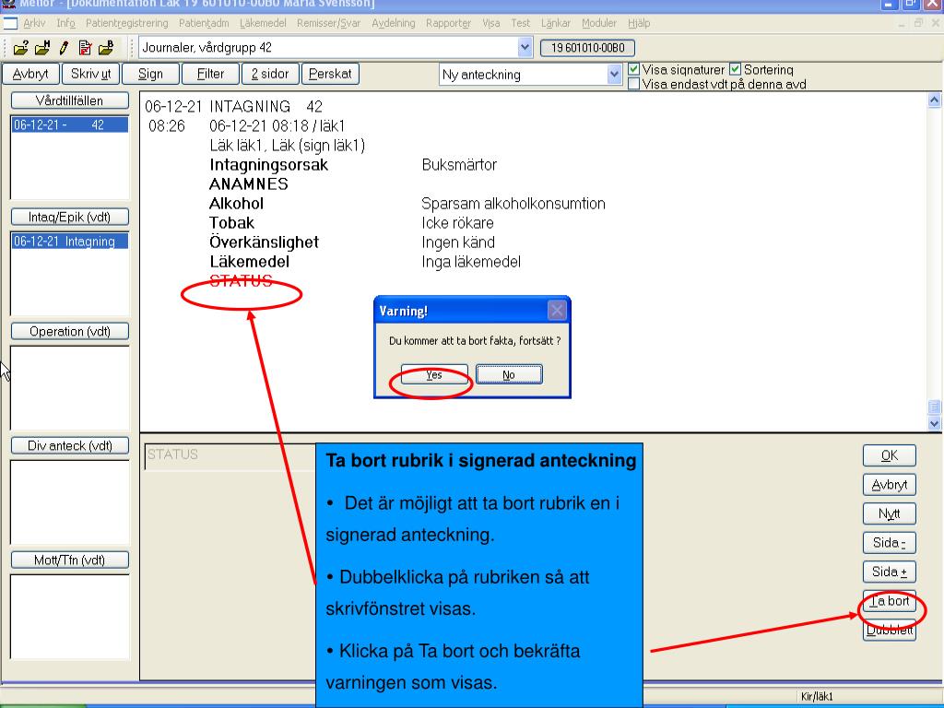
Task: Click the Dubblett button
Action: (x=890, y=631)
